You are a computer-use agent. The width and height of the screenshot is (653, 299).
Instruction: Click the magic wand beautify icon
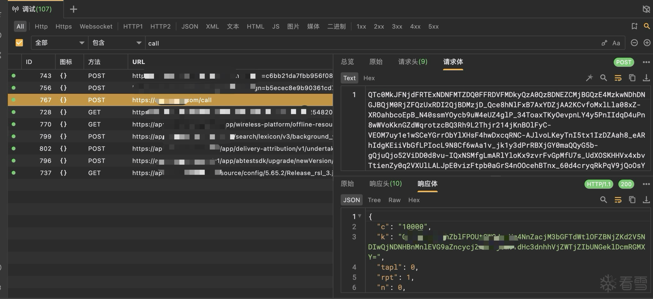click(x=589, y=78)
